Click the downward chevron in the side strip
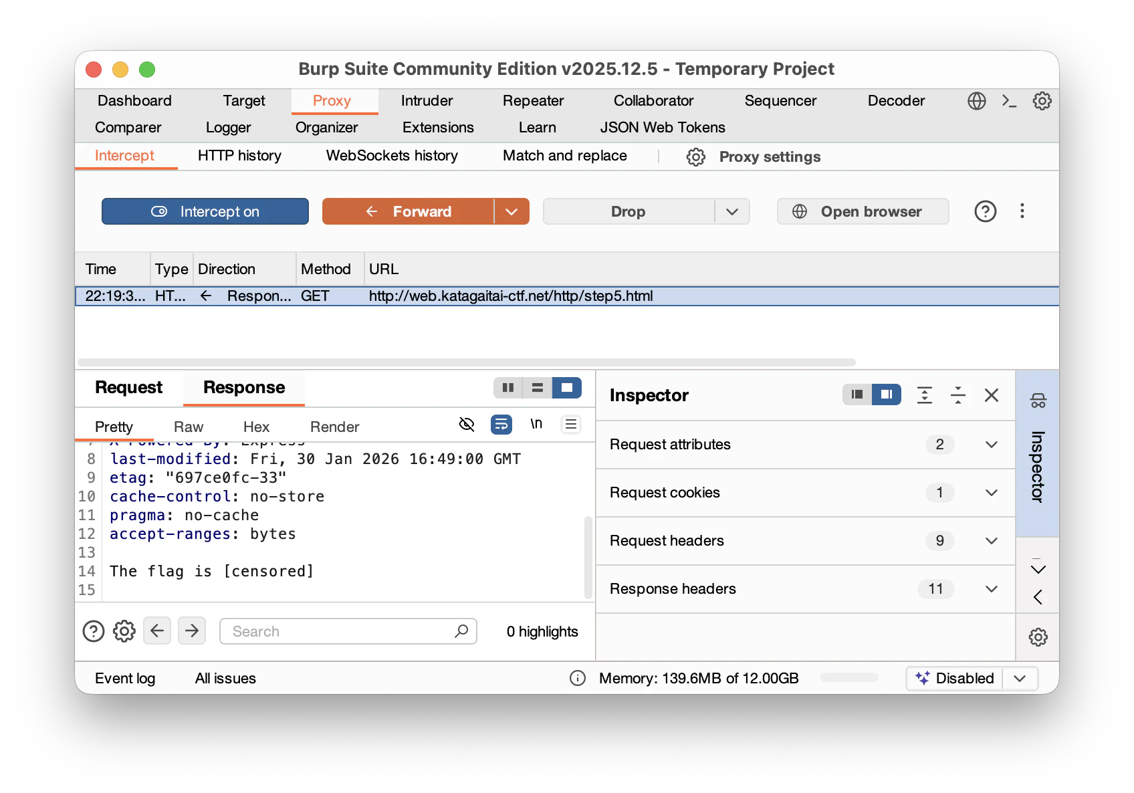 pos(1038,569)
